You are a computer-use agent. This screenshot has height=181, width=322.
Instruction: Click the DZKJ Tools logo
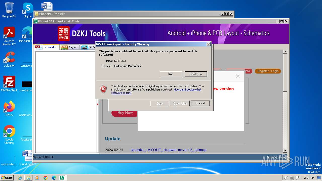point(82,34)
